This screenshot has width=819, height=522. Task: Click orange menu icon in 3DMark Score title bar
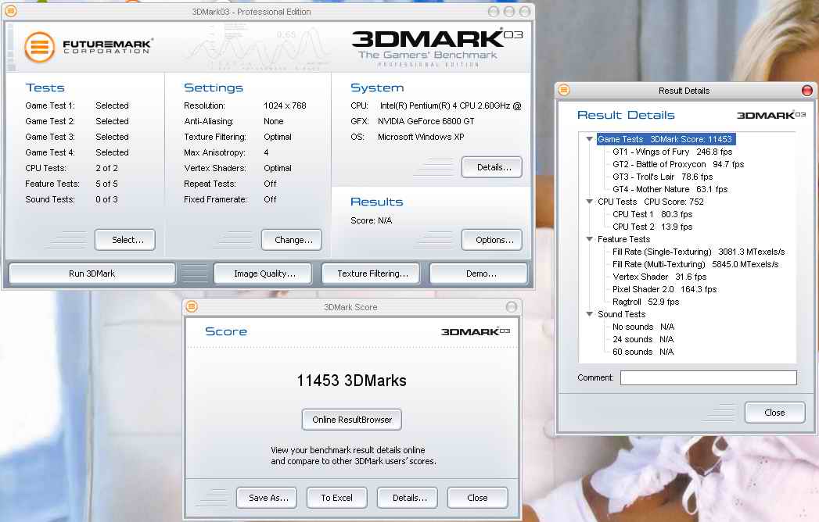click(x=192, y=306)
